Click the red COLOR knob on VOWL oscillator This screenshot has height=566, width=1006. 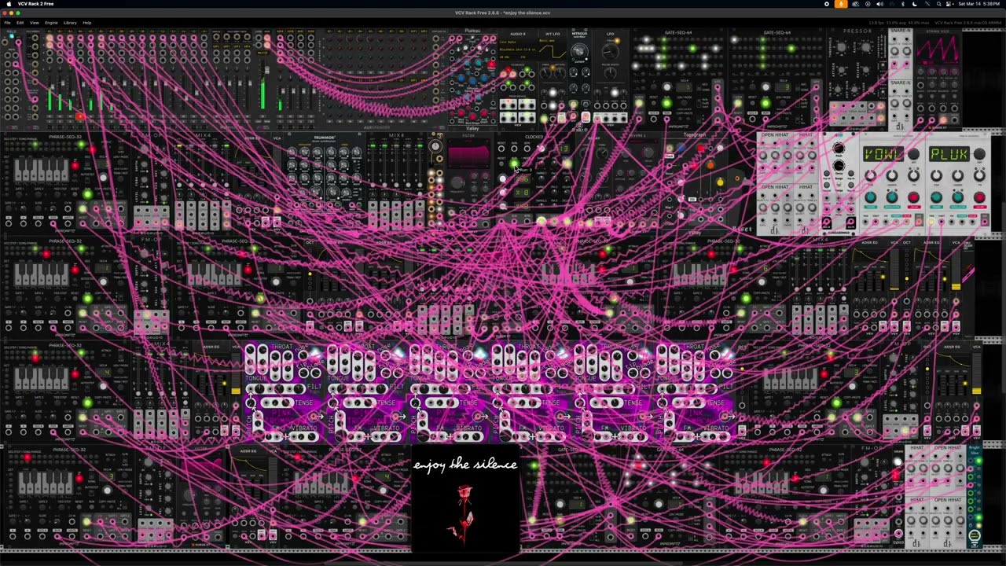[913, 197]
